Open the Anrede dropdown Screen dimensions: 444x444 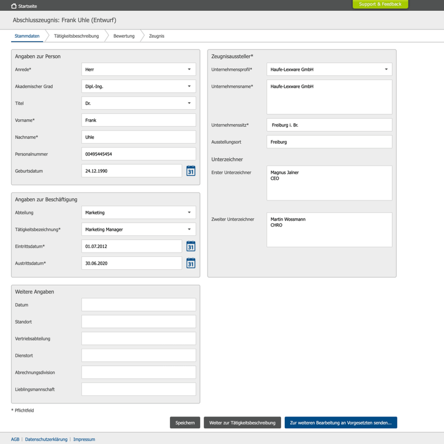pyautogui.click(x=138, y=69)
